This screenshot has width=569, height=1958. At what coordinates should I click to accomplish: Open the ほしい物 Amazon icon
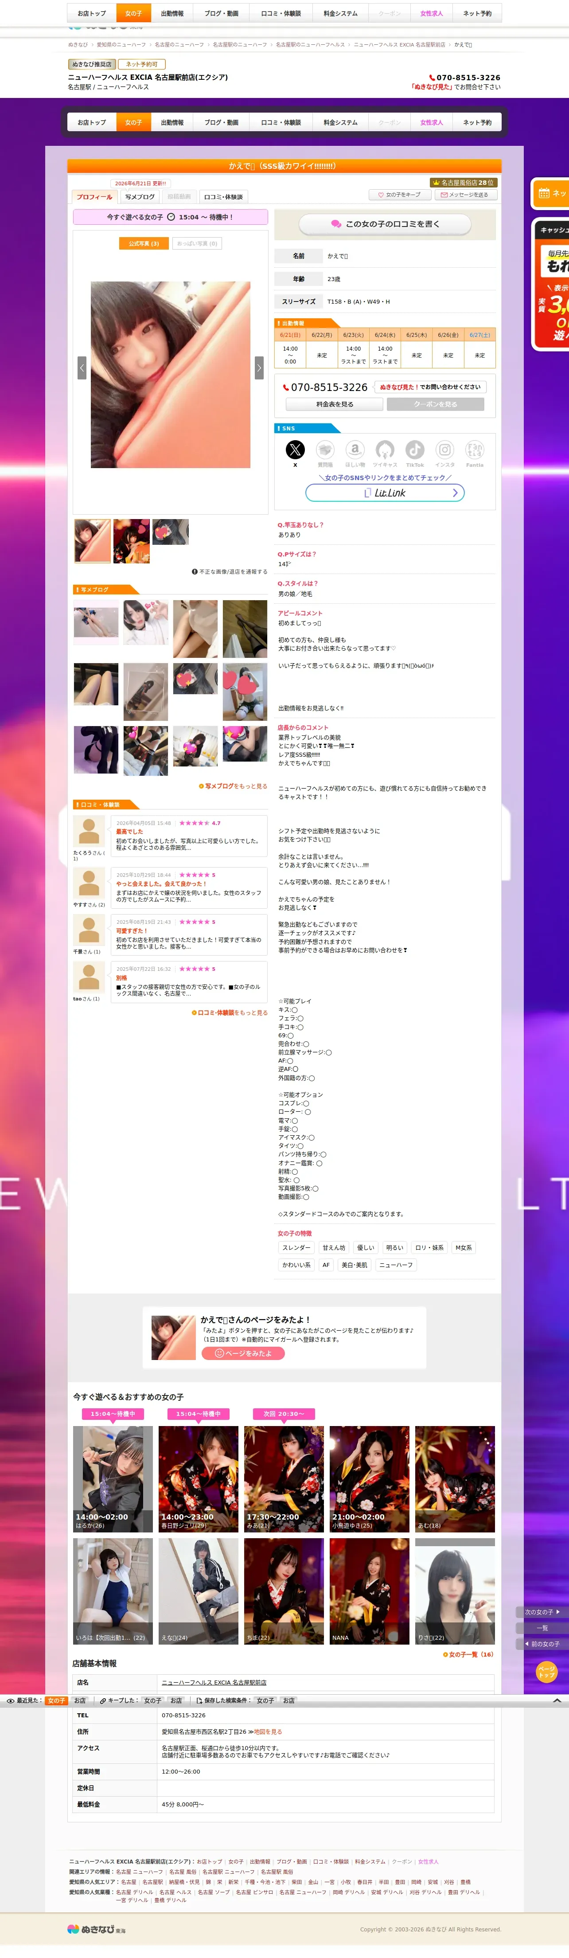355,450
